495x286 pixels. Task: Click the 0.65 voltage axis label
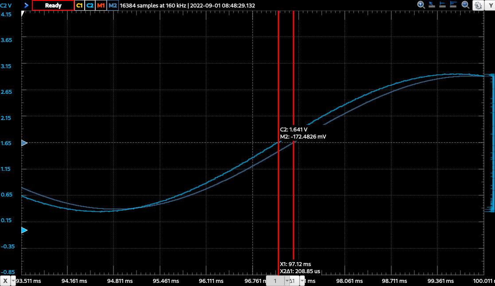pos(7,194)
